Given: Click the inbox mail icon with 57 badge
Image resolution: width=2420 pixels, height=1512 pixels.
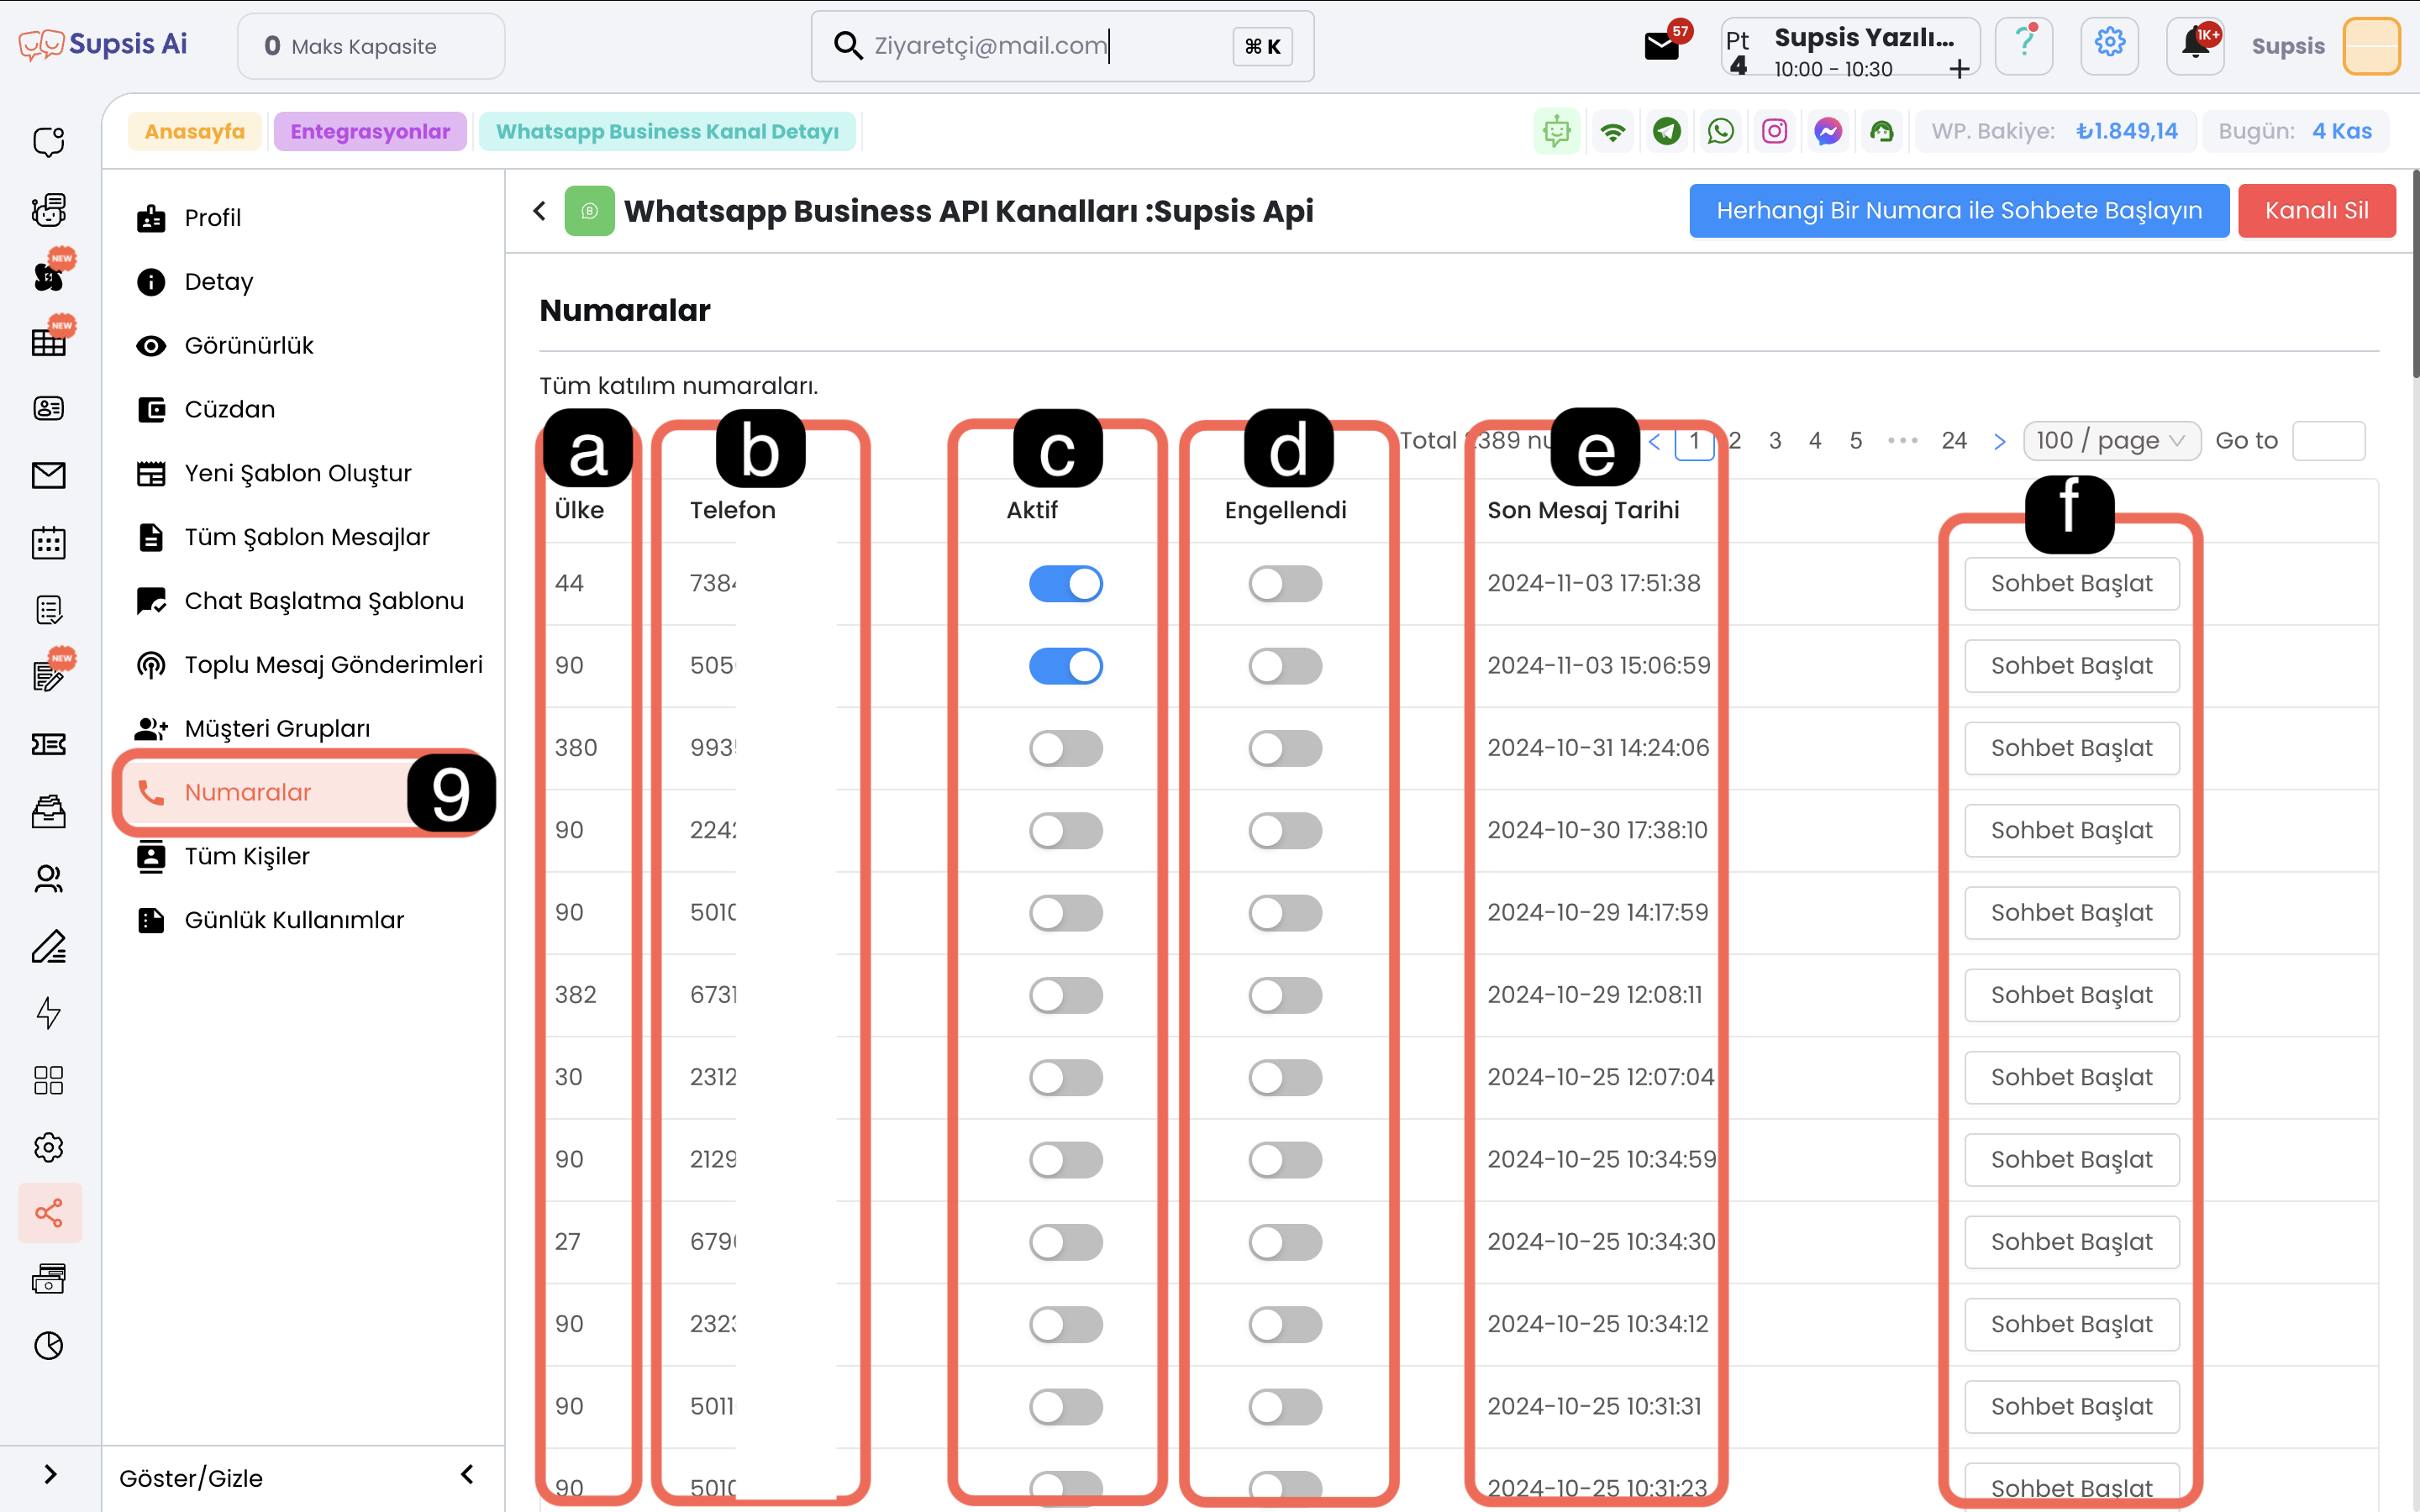Looking at the screenshot, I should [x=1661, y=46].
